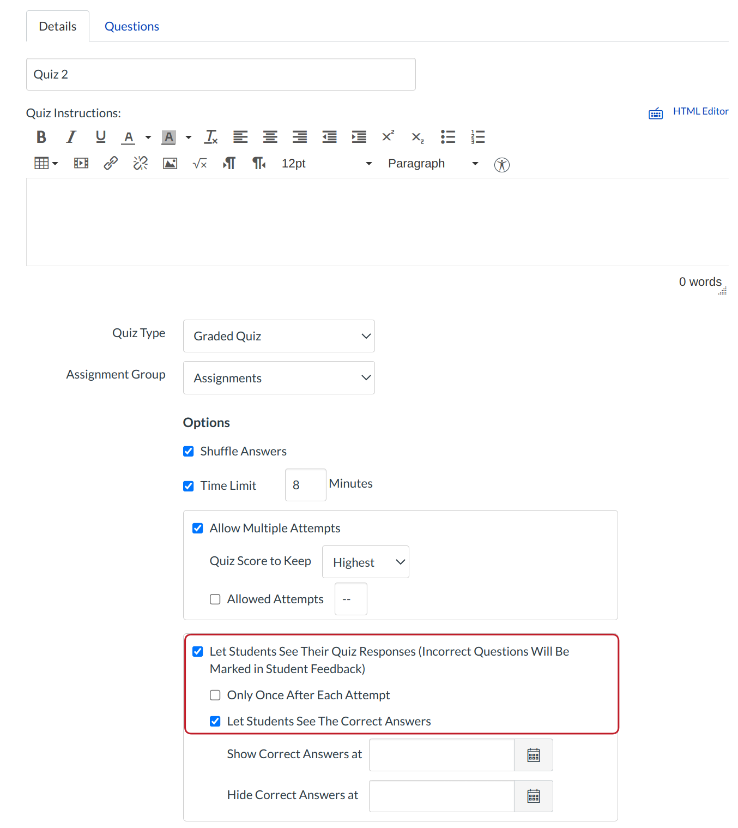
Task: Click the insert media icon
Action: (81, 163)
